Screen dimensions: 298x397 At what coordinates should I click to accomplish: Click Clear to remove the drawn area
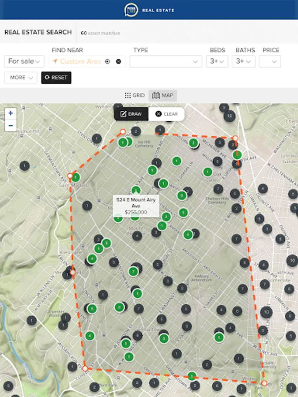pyautogui.click(x=166, y=114)
